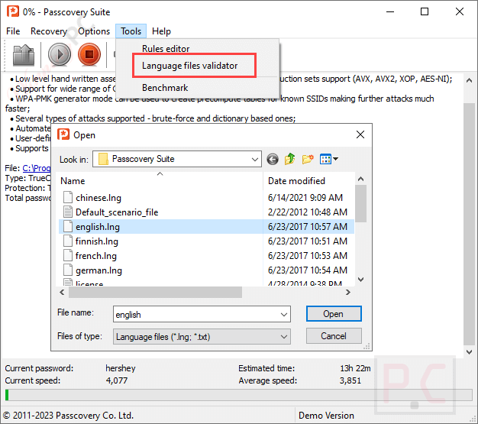Click main window scroll up arrow

(469, 80)
